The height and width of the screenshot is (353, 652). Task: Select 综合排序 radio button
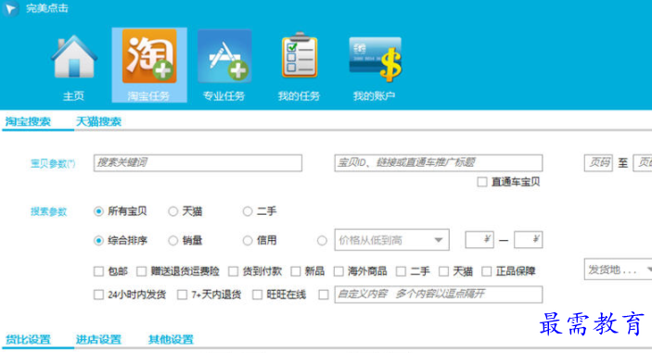pyautogui.click(x=98, y=241)
